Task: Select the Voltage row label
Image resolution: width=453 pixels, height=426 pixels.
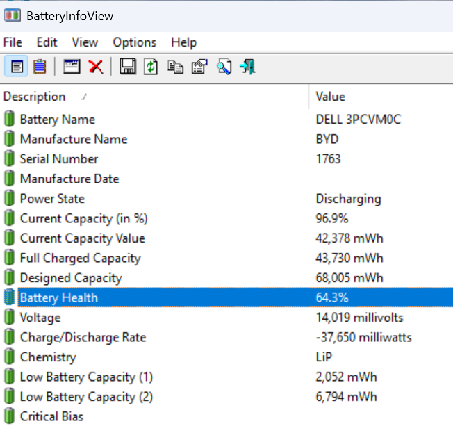Action: click(x=40, y=318)
